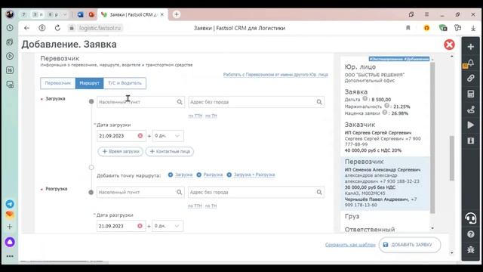Open unloading date days offset dropdown
The width and height of the screenshot is (483, 272).
click(x=168, y=226)
